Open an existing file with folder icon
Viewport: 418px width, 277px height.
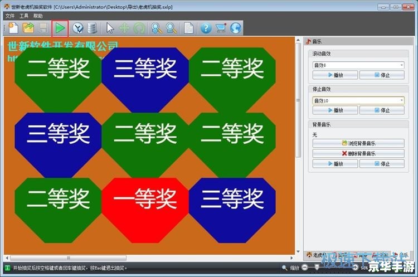[x=28, y=28]
